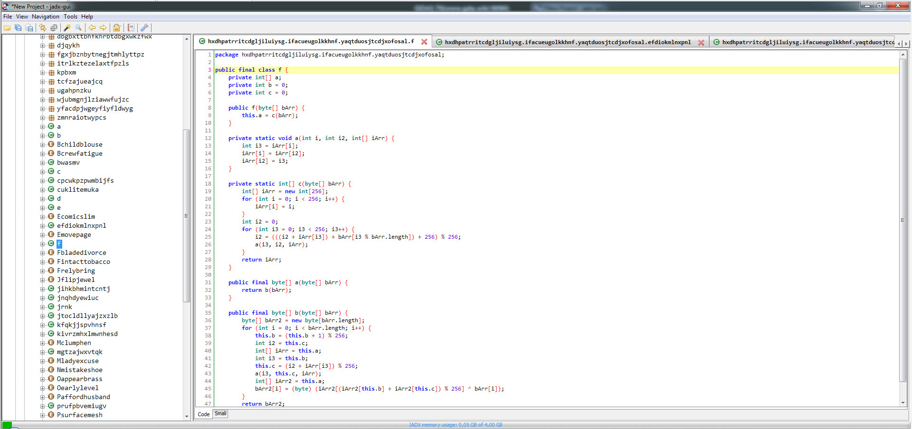This screenshot has height=429, width=912.
Task: Click the code editor vertical scrollbar thumb
Action: [x=903, y=220]
